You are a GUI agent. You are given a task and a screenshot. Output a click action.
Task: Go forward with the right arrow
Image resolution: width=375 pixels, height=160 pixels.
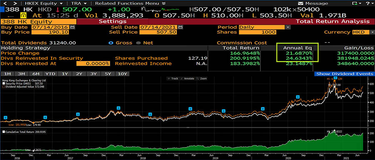(x=15, y=3)
